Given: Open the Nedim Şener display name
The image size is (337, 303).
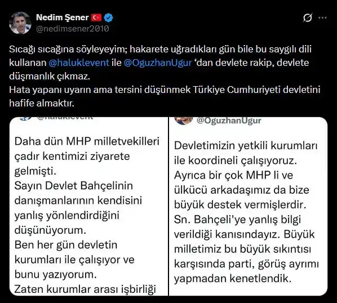Looking at the screenshot, I should (x=63, y=17).
